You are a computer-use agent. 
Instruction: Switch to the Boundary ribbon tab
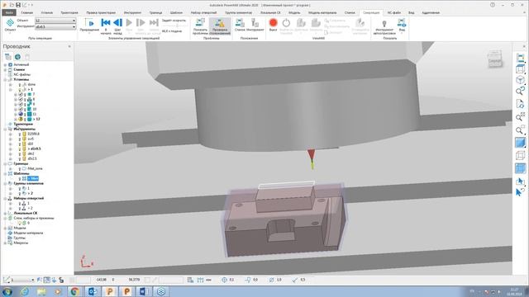coord(155,12)
